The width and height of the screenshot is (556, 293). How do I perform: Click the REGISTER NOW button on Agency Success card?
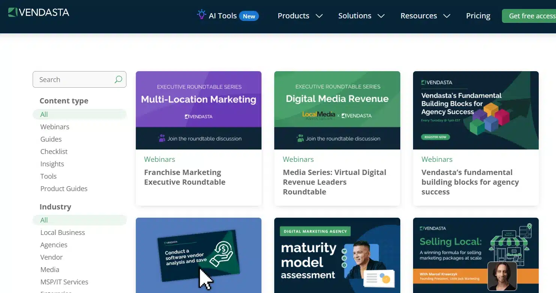tap(435, 137)
